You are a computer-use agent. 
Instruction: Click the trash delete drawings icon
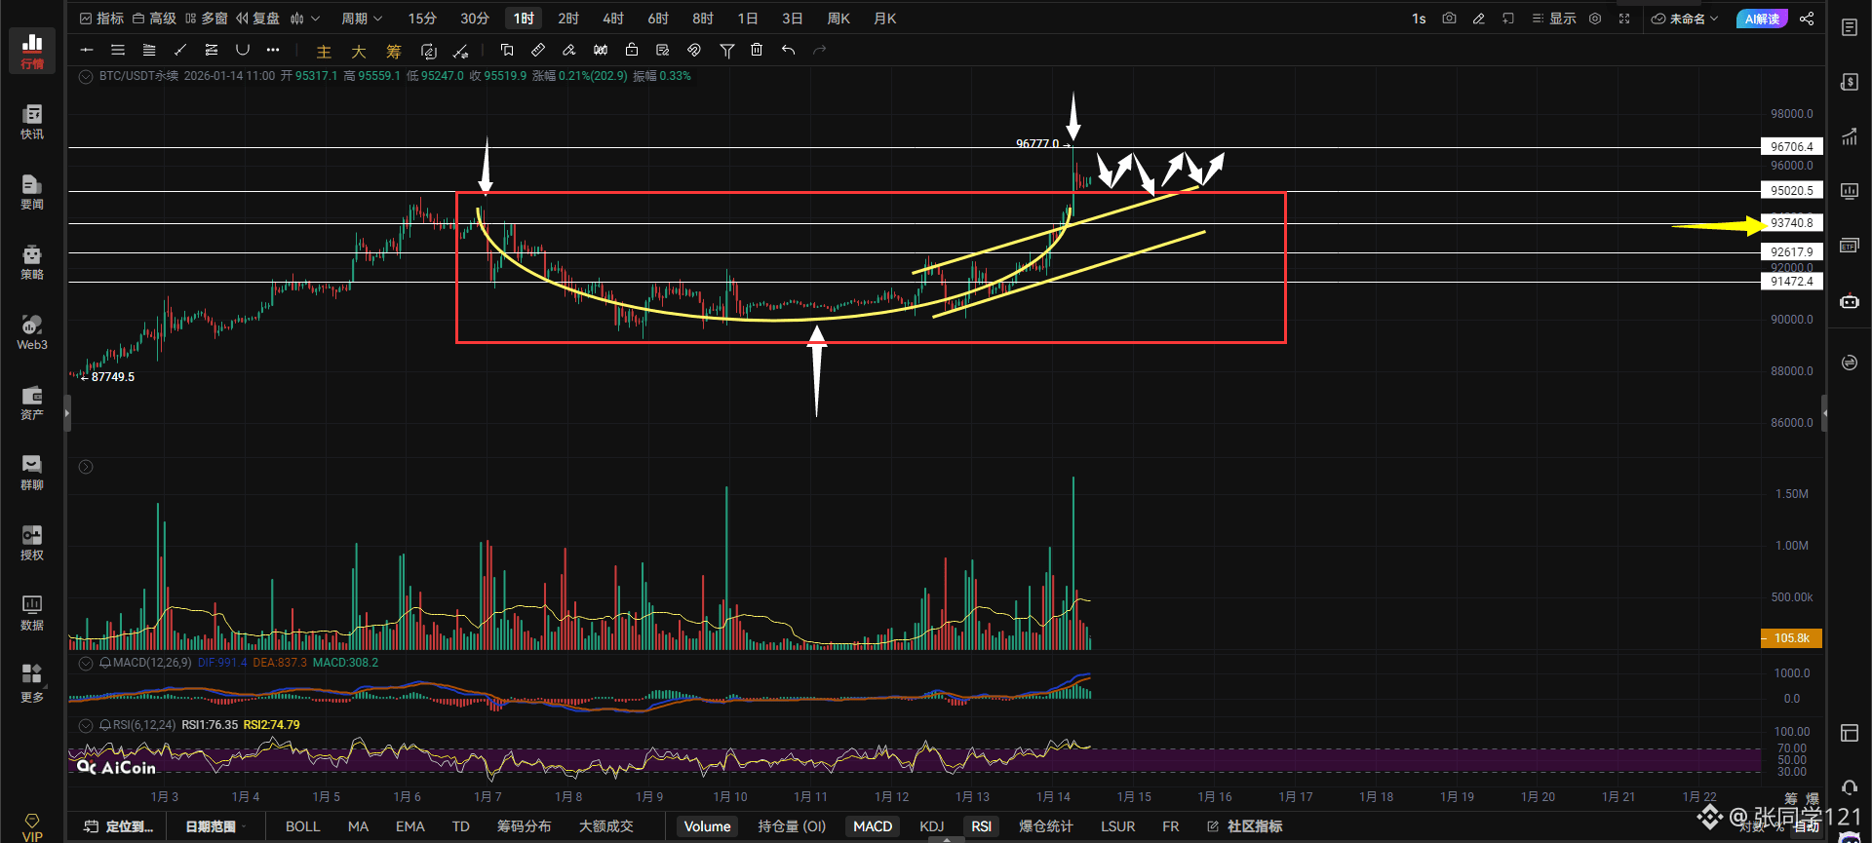tap(757, 50)
